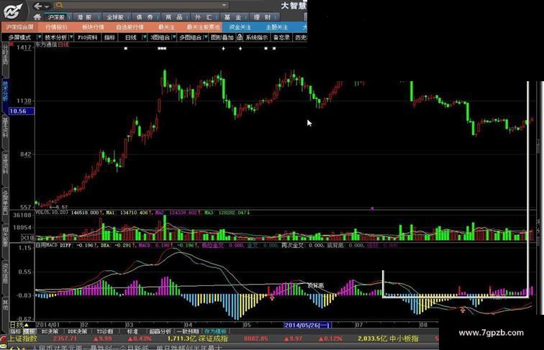Open the 主题关注 blue menu item
Screen dimensions: 544x350
coord(276,27)
